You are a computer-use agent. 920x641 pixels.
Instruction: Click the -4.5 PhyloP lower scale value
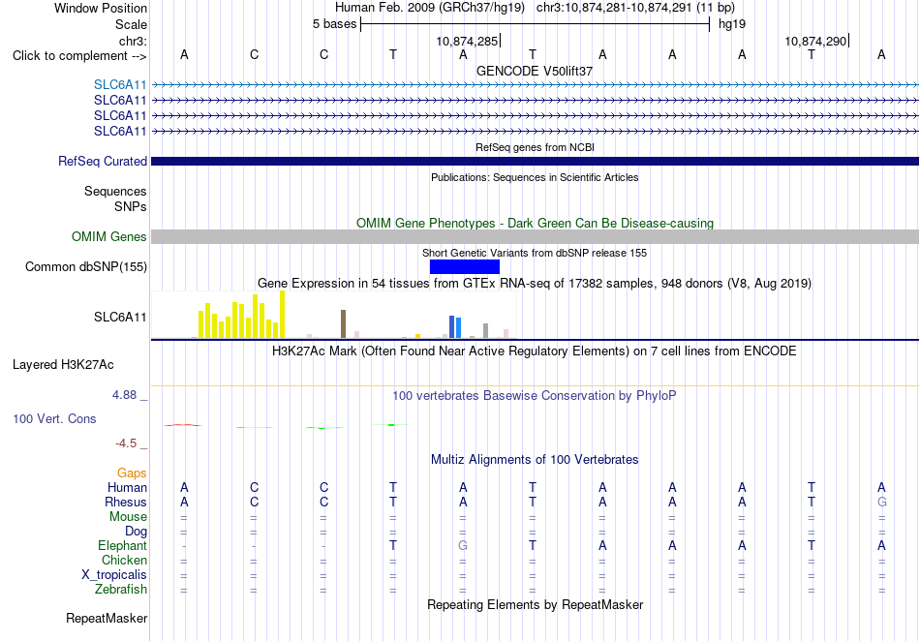126,443
